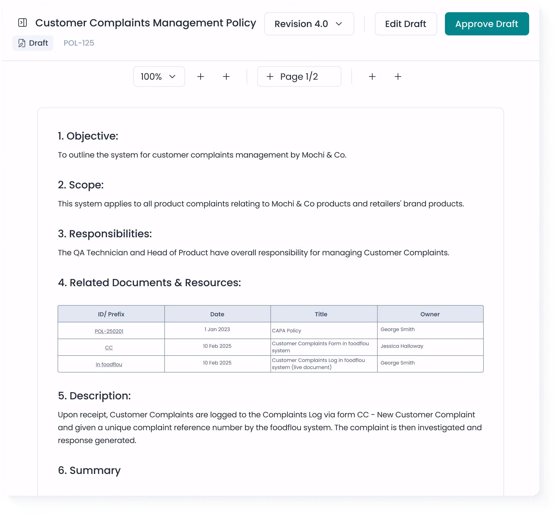This screenshot has width=560, height=517.
Task: Open the Revision 4.0 dropdown
Action: point(309,24)
